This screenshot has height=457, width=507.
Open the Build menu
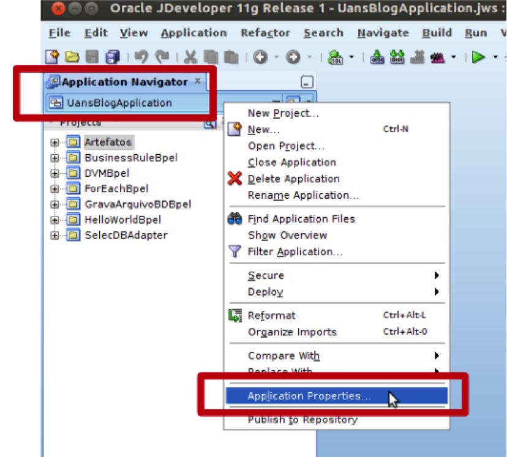click(437, 32)
